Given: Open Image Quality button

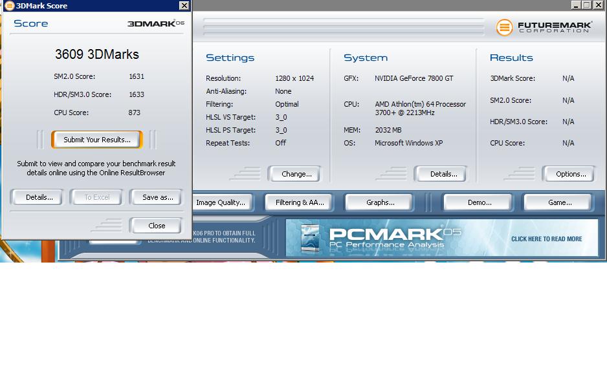Looking at the screenshot, I should pos(221,202).
